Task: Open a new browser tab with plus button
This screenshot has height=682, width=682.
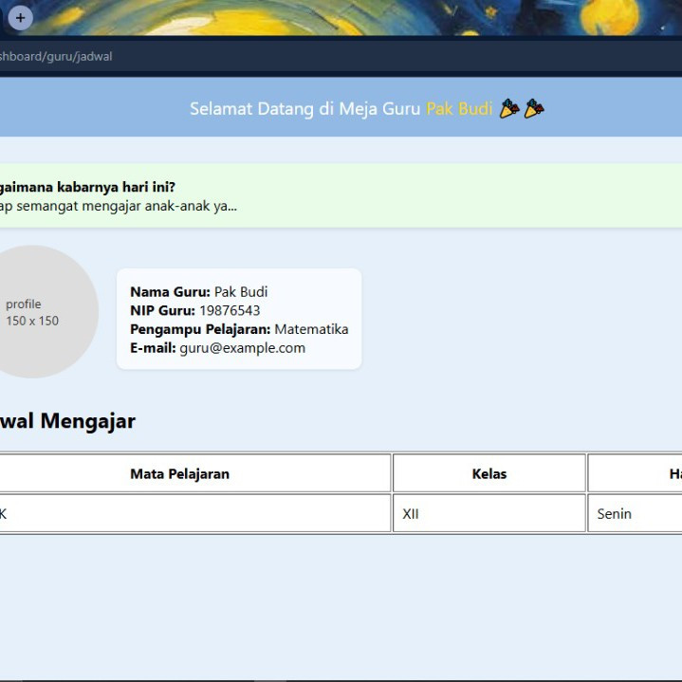Action: click(x=20, y=18)
